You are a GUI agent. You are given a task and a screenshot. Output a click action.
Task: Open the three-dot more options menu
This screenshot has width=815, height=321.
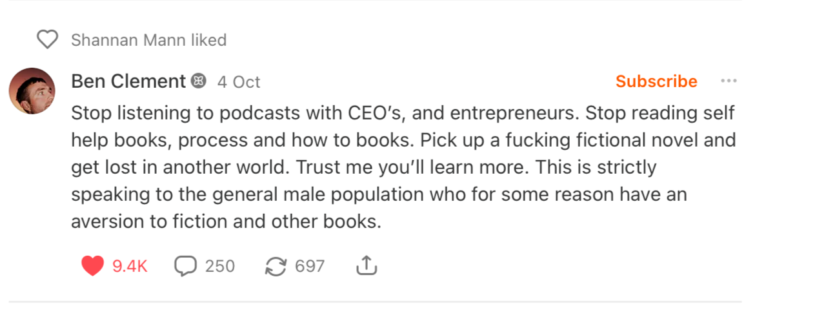pyautogui.click(x=729, y=81)
